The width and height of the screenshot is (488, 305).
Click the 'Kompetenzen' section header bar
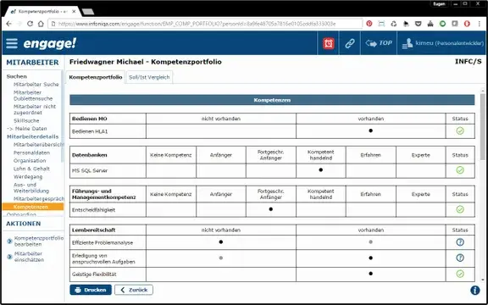[x=272, y=100]
